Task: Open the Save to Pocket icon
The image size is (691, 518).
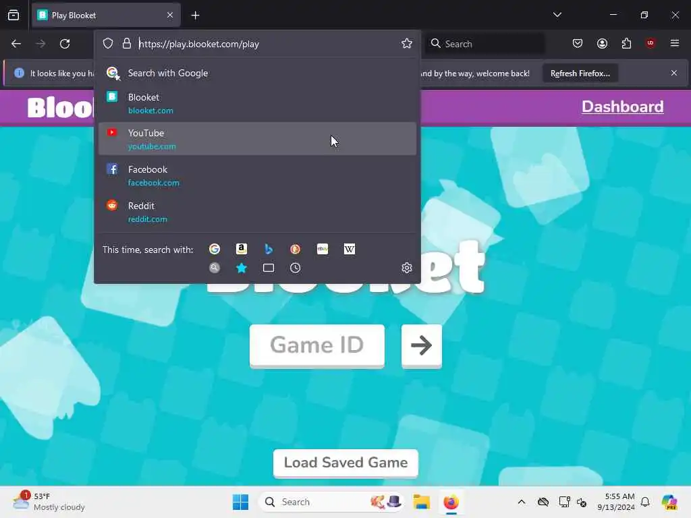Action: click(578, 43)
